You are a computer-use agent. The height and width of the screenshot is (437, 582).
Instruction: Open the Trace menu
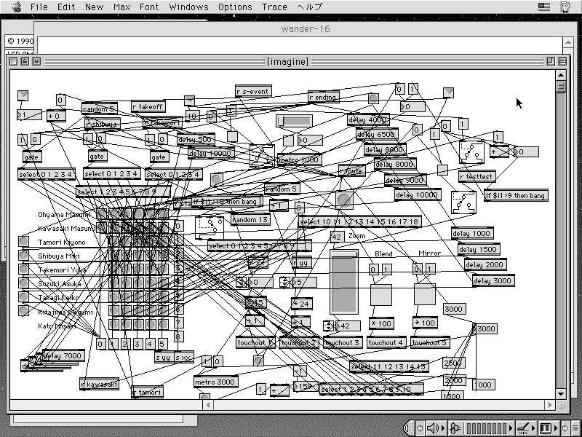click(274, 7)
